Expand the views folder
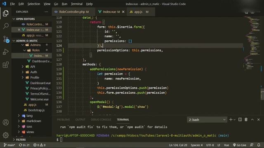 tap(30, 132)
